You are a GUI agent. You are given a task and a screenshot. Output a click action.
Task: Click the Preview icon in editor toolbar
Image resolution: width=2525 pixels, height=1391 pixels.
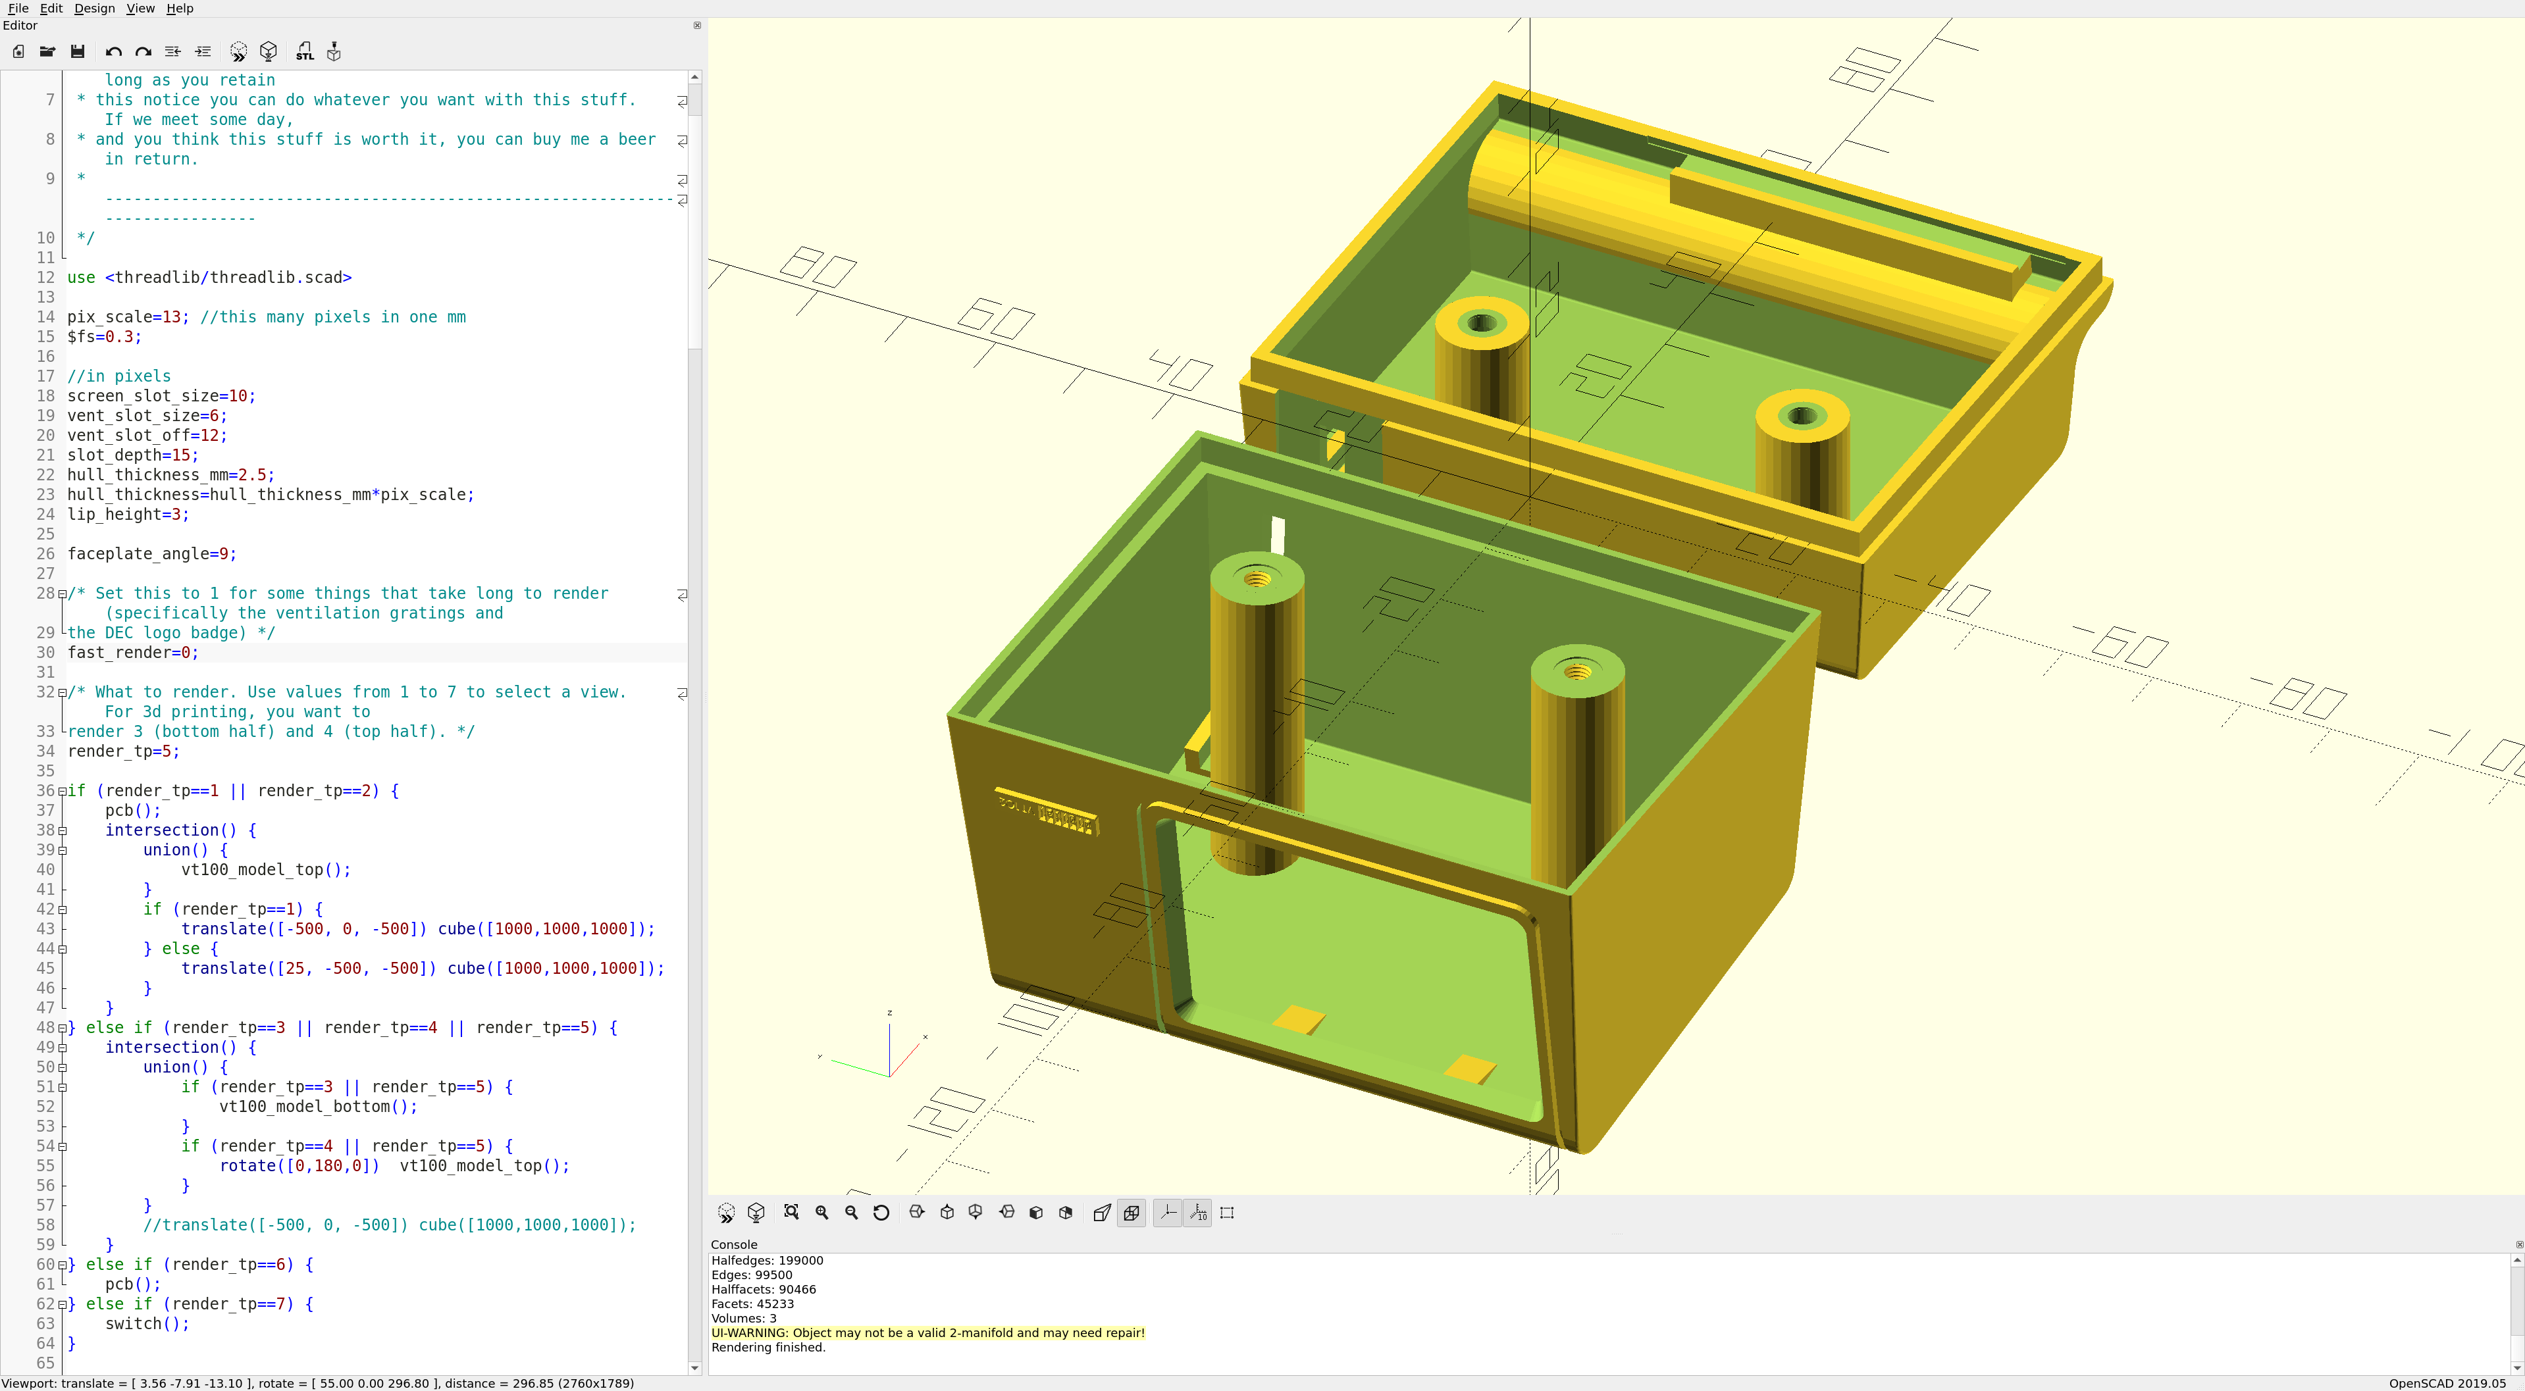pos(238,52)
